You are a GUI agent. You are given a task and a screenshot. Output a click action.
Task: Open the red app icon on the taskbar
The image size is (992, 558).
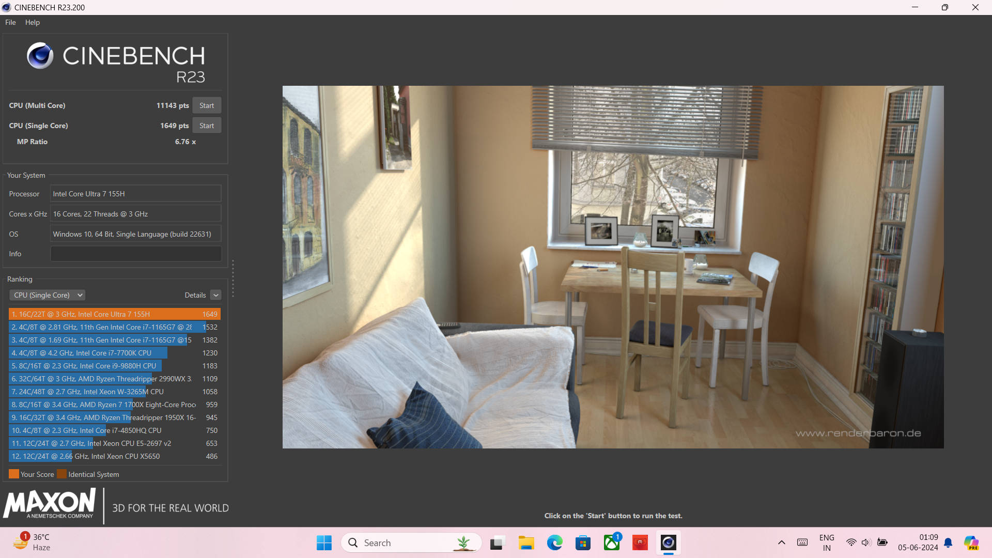pyautogui.click(x=640, y=542)
